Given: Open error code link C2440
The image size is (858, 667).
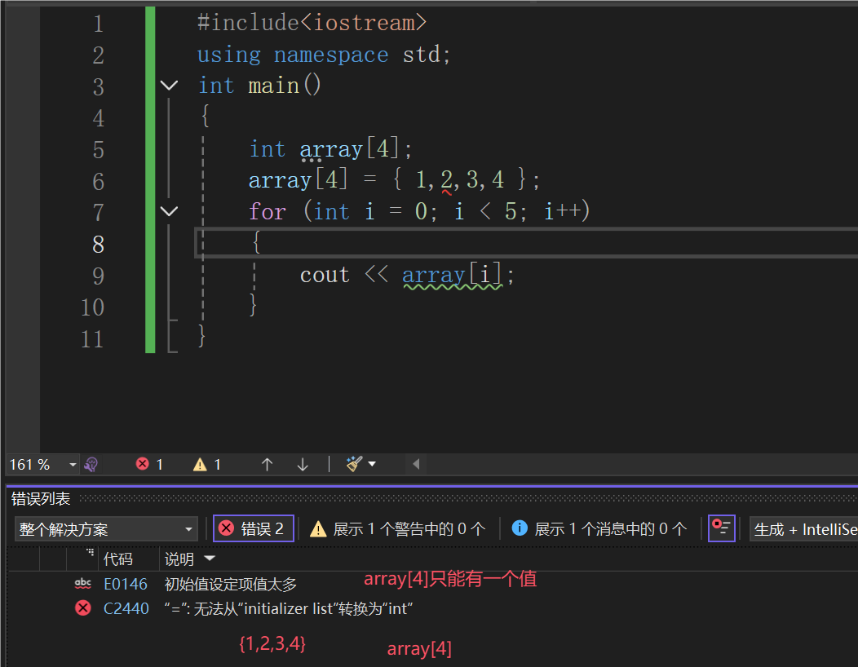Looking at the screenshot, I should (x=126, y=608).
